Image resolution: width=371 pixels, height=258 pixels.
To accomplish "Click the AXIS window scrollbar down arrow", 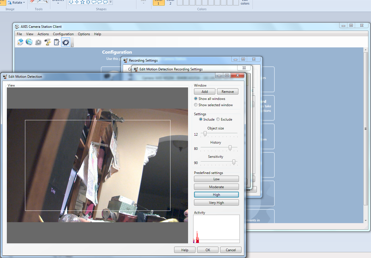I will (366, 221).
